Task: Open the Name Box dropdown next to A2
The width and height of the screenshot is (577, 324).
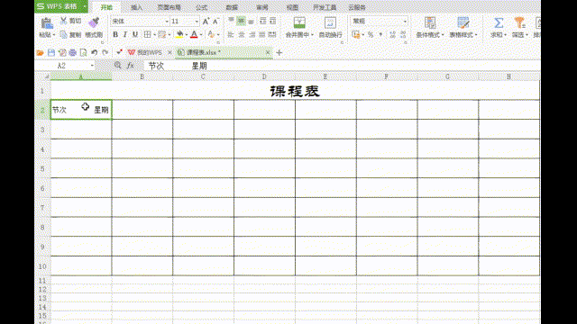Action: click(92, 66)
